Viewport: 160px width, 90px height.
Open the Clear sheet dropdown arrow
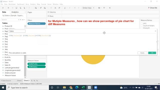coord(47,8)
